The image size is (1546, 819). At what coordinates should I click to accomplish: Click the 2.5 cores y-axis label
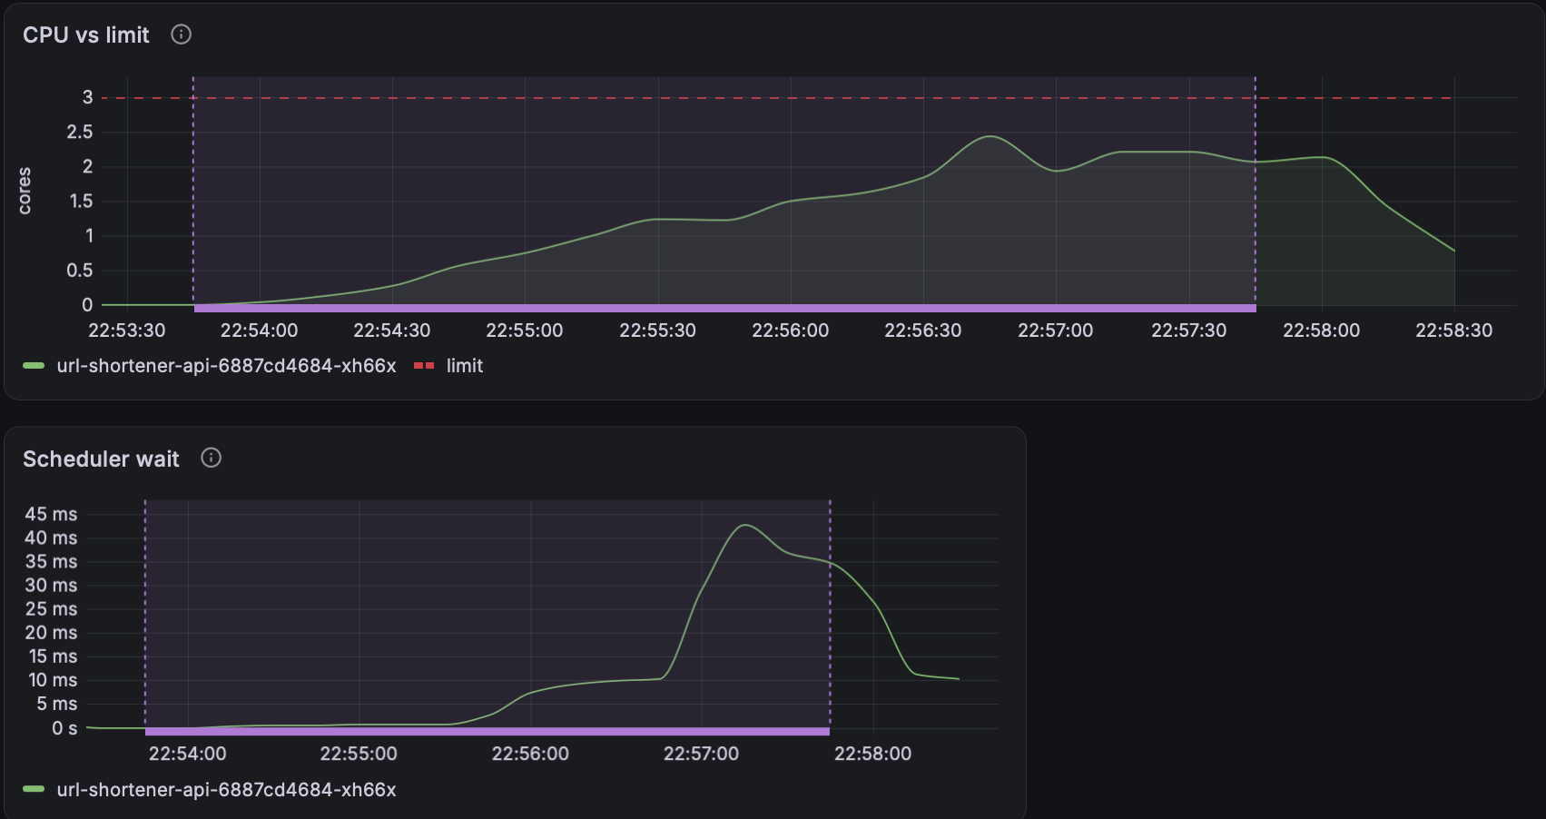80,132
